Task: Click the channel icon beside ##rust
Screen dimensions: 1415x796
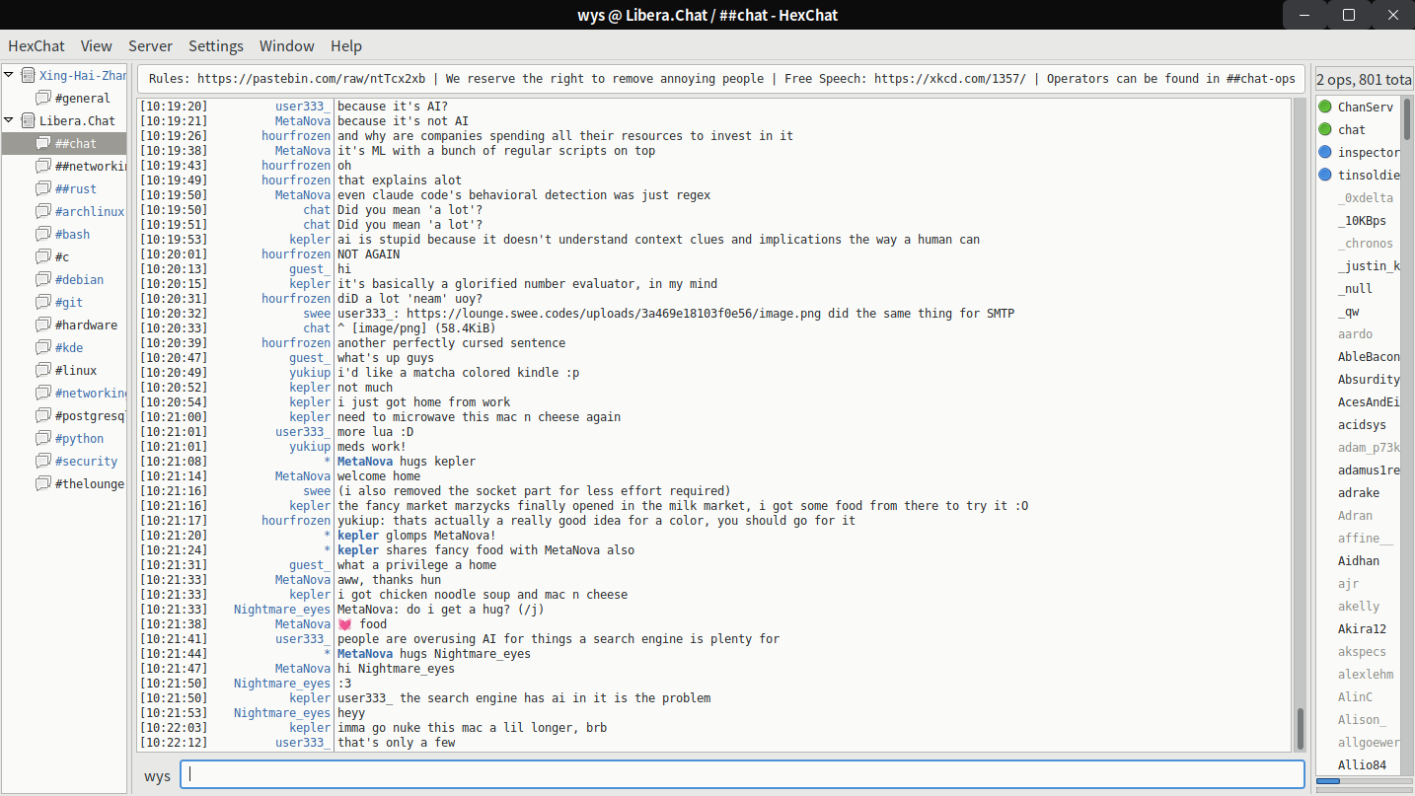Action: tap(43, 188)
